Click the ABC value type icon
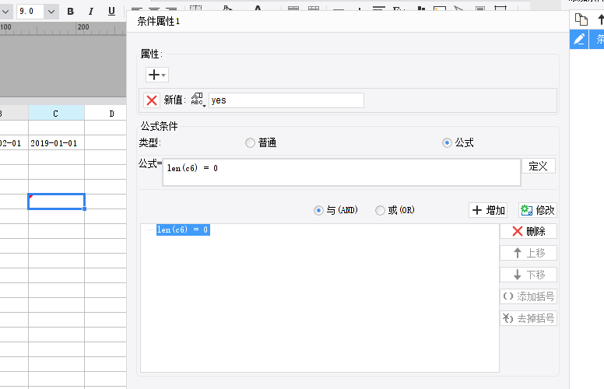Viewport: 604px width, 389px height. (198, 100)
